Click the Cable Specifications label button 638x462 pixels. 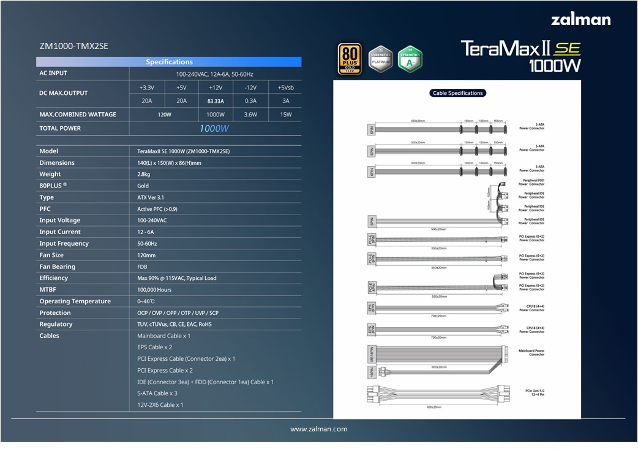[x=457, y=93]
